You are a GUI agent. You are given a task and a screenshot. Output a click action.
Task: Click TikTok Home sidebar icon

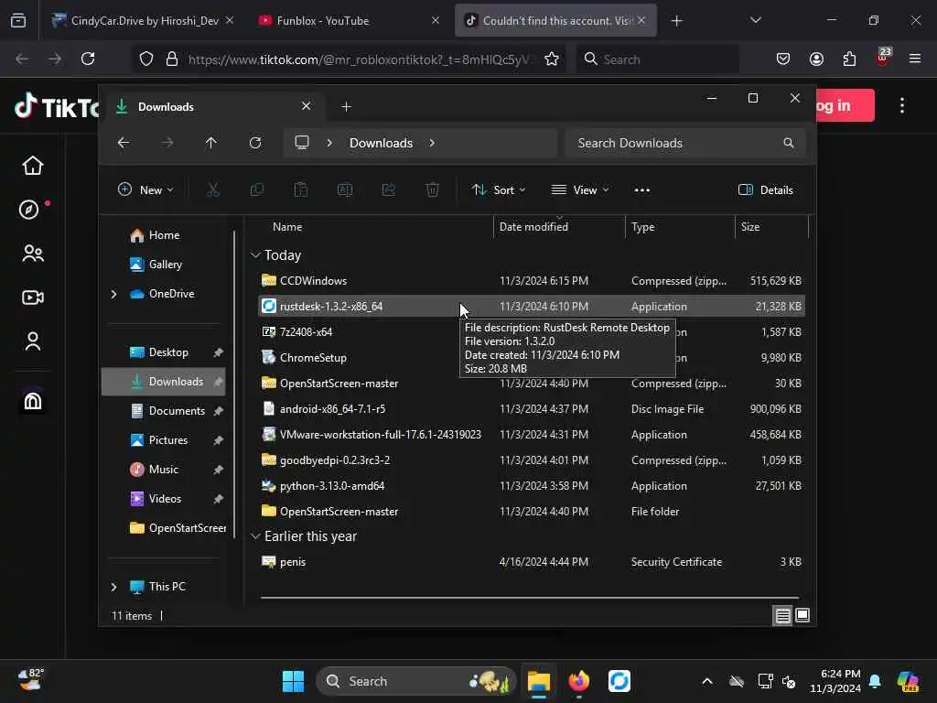tap(33, 166)
